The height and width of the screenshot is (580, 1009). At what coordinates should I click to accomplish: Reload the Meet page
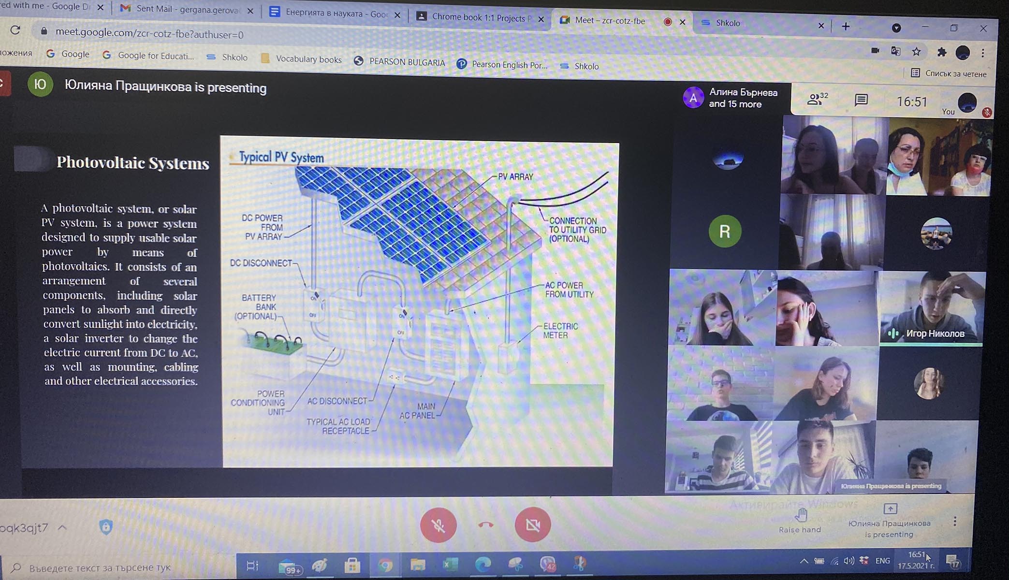coord(15,30)
